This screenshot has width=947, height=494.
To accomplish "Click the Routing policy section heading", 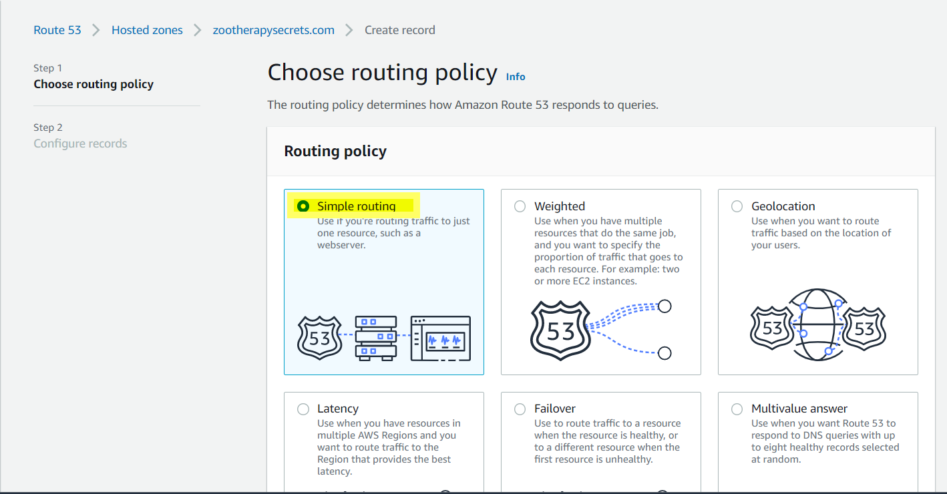I will pyautogui.click(x=335, y=152).
